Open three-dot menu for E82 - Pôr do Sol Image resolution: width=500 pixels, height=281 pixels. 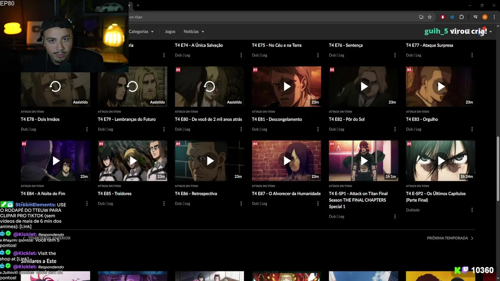(395, 129)
